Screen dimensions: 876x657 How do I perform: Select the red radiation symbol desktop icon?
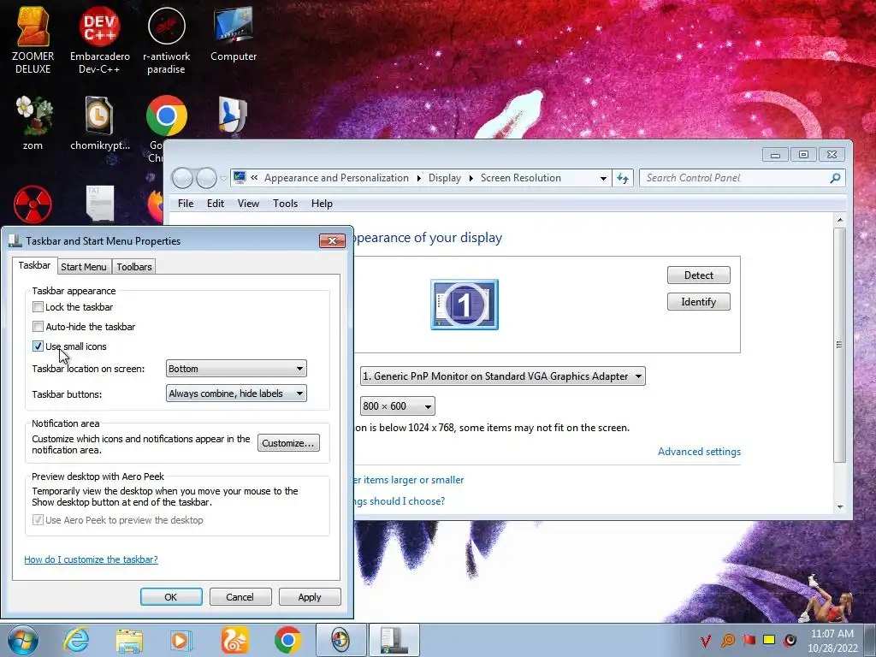(x=33, y=204)
